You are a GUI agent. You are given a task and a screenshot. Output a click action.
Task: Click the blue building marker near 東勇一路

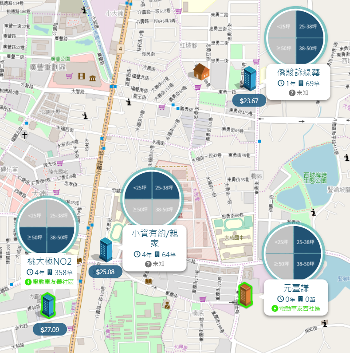point(250,79)
